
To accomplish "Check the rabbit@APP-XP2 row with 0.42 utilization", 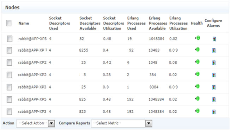I will (x=9, y=63).
